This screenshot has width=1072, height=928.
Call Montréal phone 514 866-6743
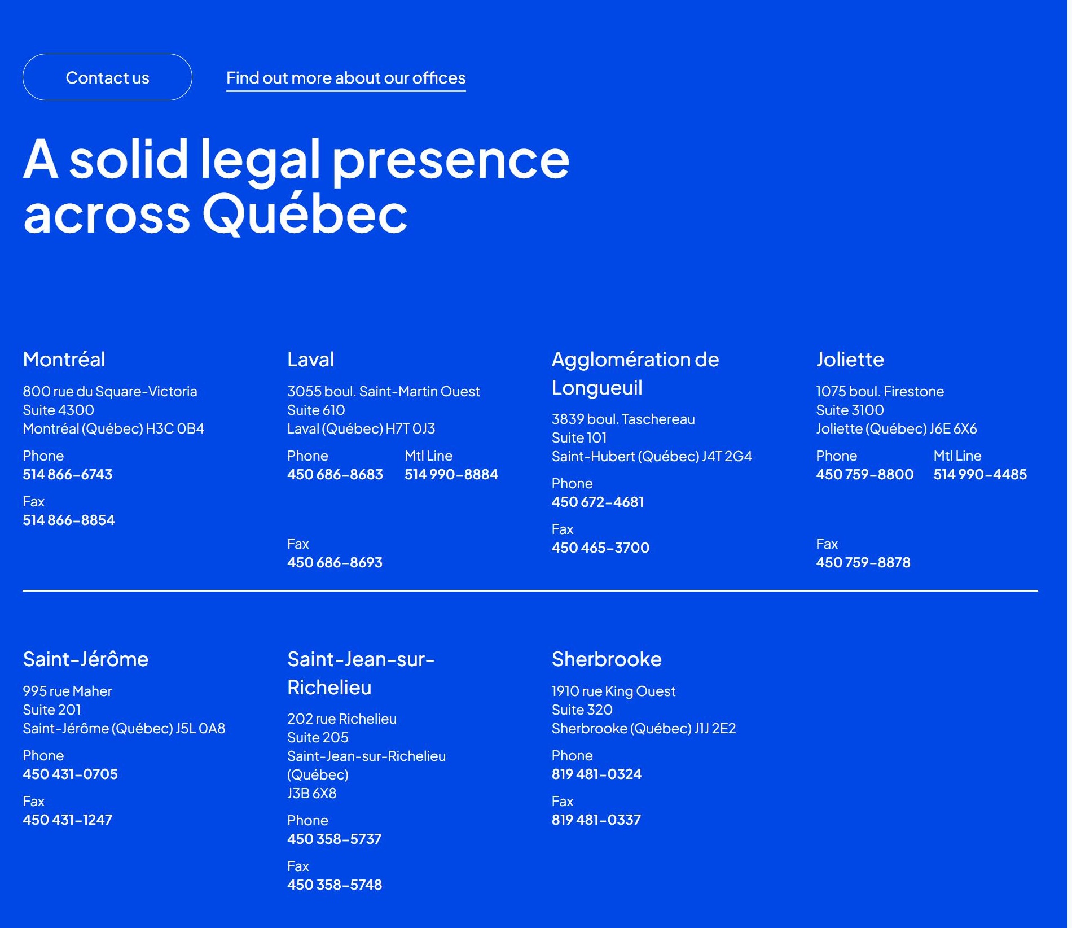click(x=68, y=474)
